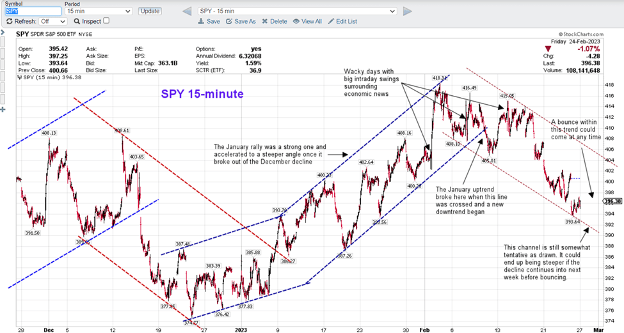Delete the saved chart

[x=278, y=22]
